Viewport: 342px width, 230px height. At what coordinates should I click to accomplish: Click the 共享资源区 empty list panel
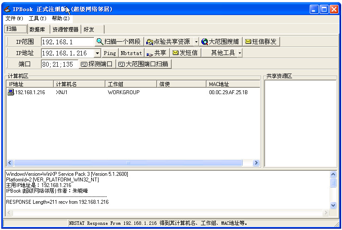300,123
